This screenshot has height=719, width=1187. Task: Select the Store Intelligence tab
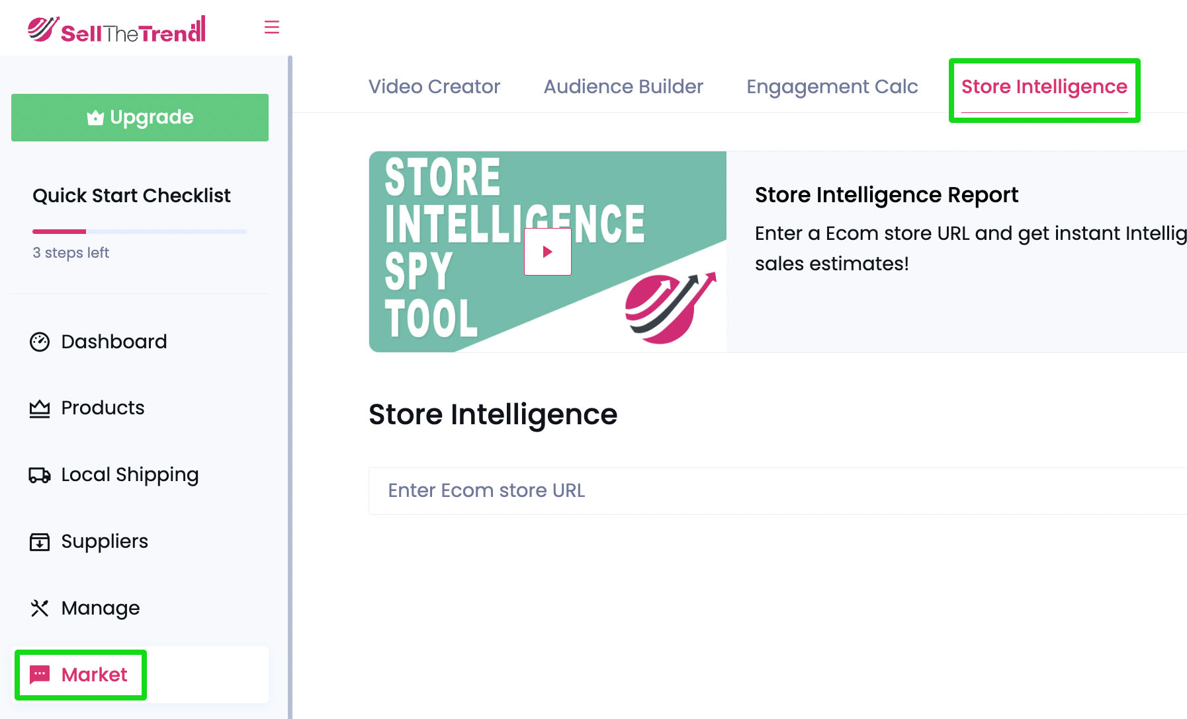coord(1044,87)
